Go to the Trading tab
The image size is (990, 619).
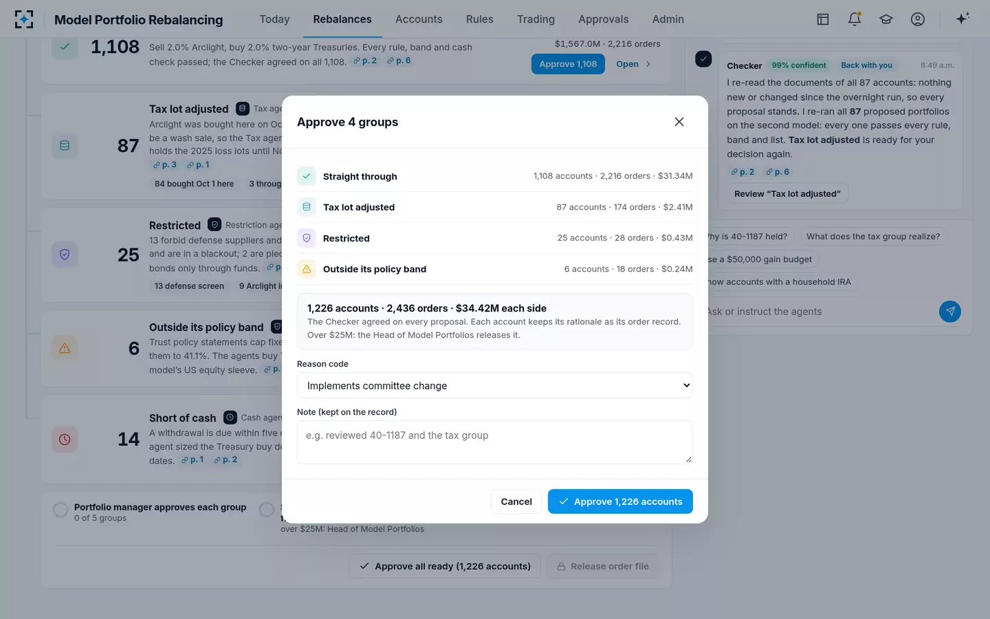coord(536,19)
